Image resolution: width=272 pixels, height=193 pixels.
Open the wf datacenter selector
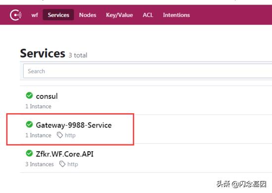coord(35,15)
